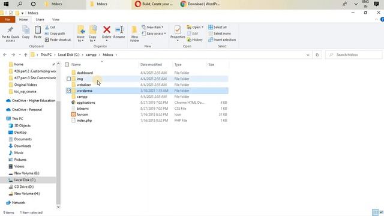Rename the selected item
The image size is (384, 216).
click(x=119, y=32)
